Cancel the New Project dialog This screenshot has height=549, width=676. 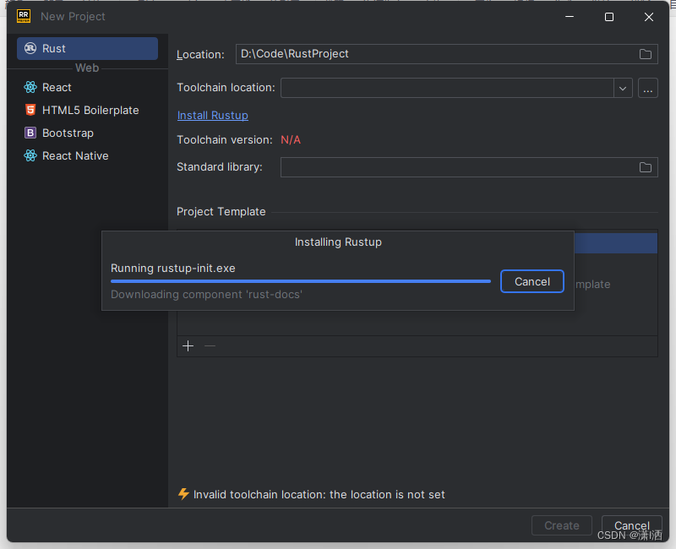point(631,525)
